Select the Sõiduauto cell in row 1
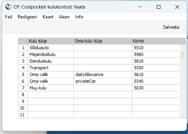 point(51,48)
